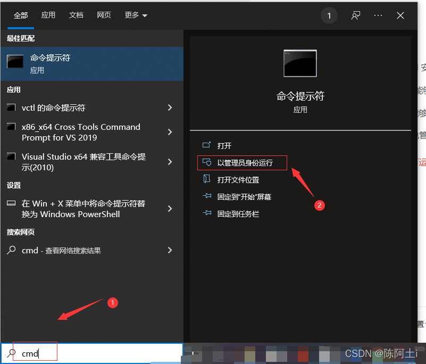Click the search box containing cmd

coord(92,353)
